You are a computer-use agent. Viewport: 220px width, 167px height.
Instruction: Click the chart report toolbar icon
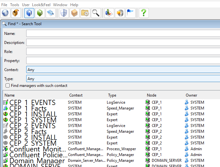coord(109,13)
